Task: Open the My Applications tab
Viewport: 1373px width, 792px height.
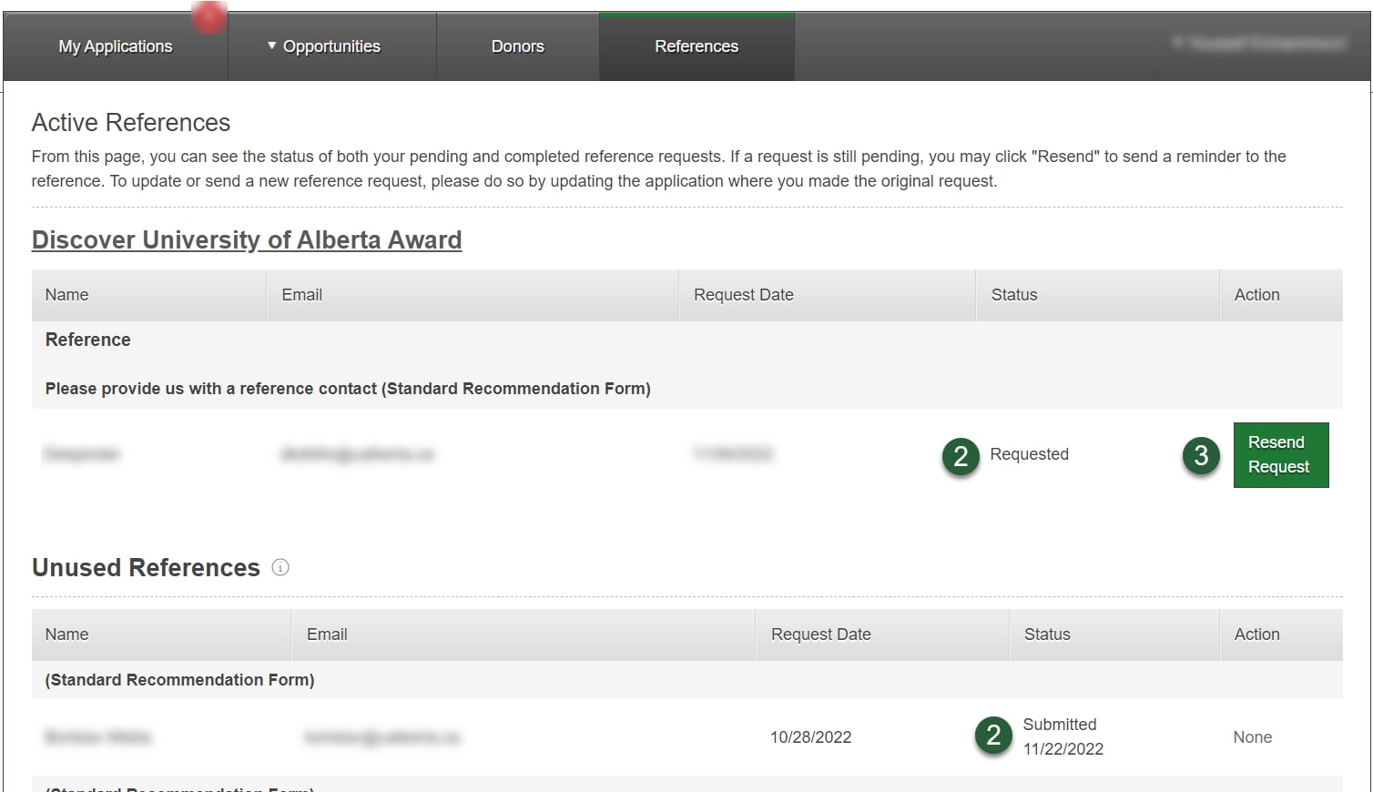Action: pyautogui.click(x=115, y=46)
